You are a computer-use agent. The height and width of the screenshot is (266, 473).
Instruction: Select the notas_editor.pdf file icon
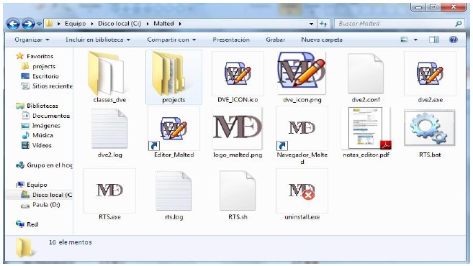click(x=366, y=129)
